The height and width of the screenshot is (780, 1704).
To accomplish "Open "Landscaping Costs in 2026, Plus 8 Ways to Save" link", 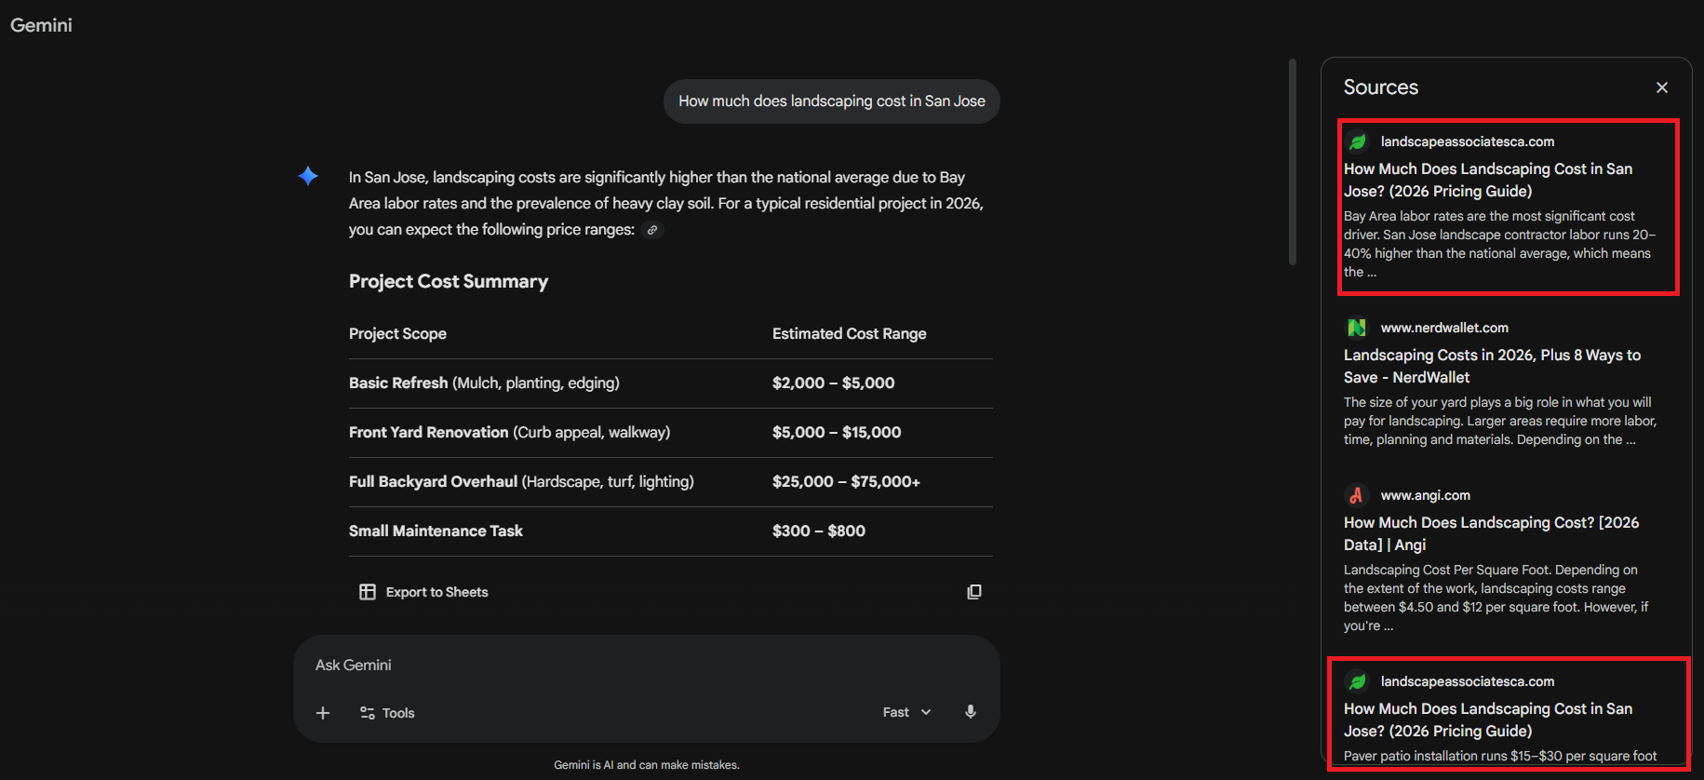I will point(1492,366).
